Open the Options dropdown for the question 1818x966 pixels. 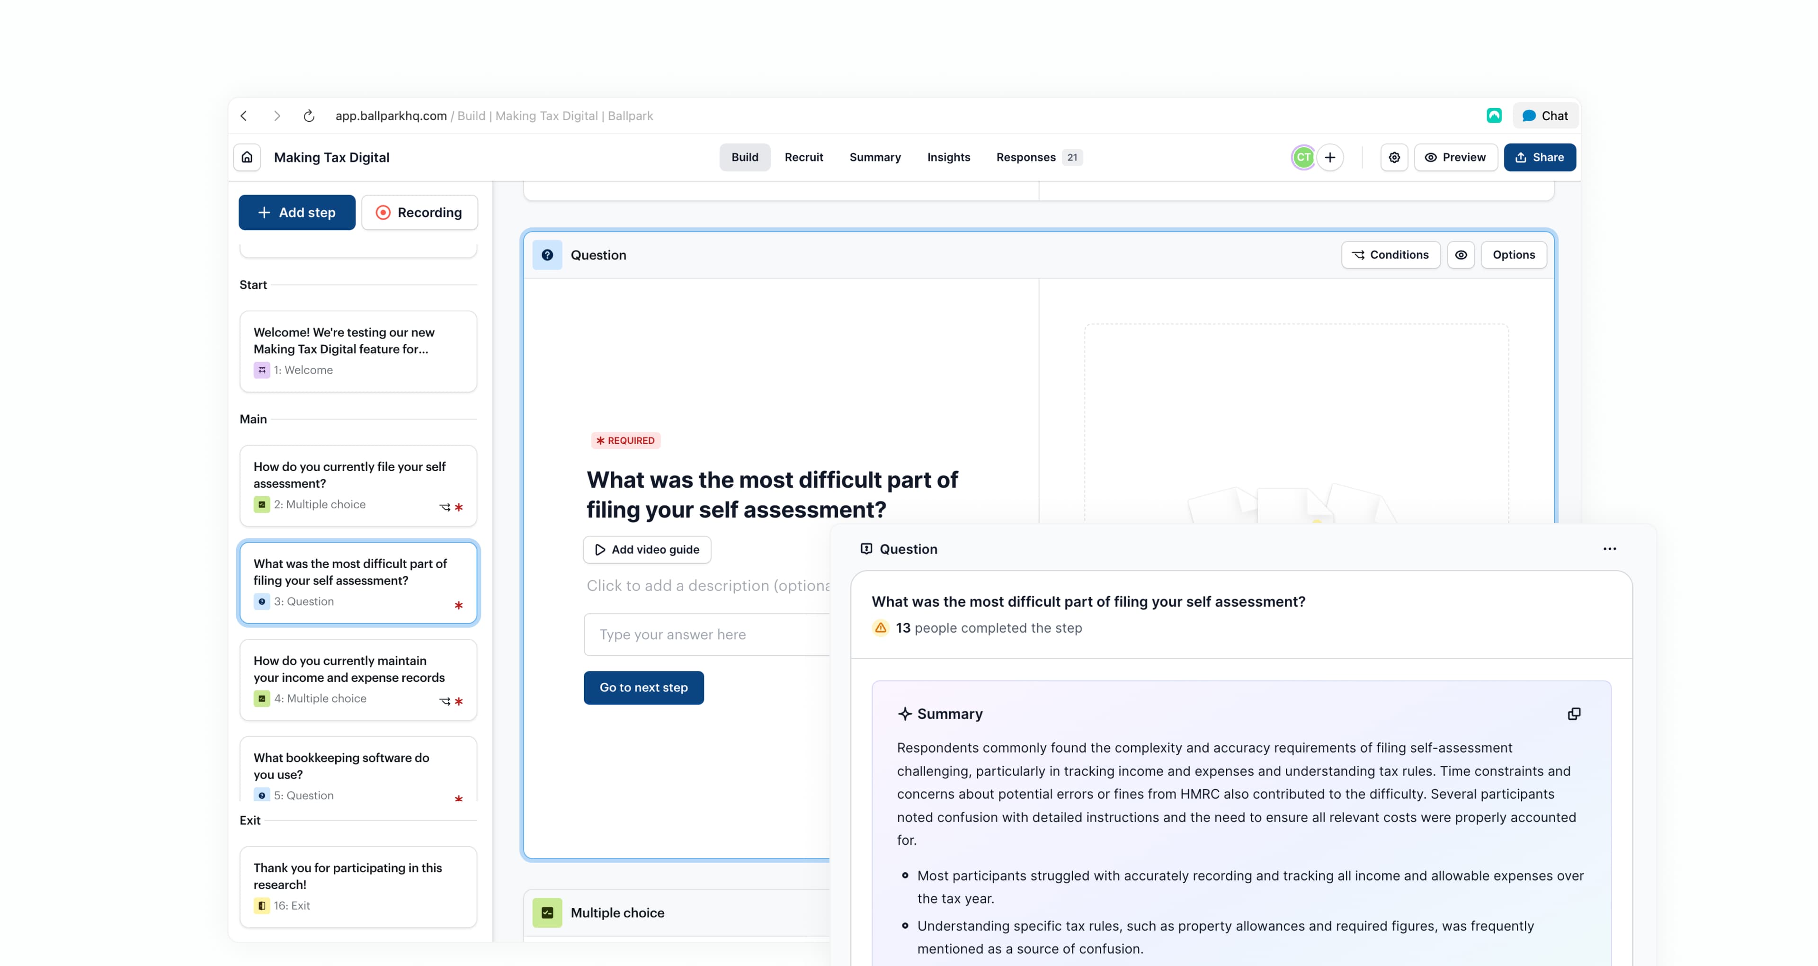[1514, 255]
